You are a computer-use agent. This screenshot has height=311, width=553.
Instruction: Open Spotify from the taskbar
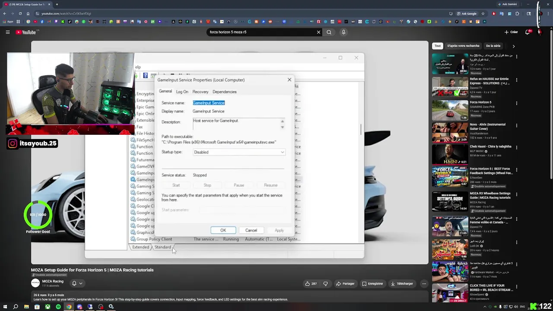point(58,307)
